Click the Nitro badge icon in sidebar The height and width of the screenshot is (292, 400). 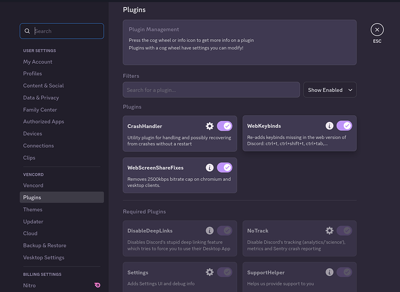97,286
